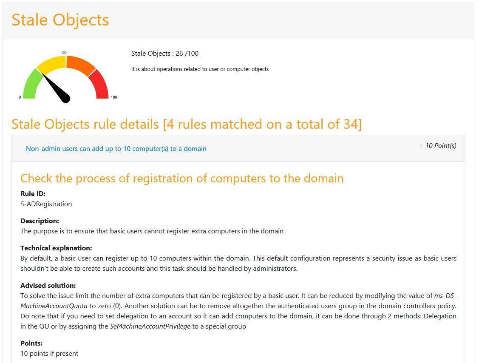Image resolution: width=479 pixels, height=363 pixels.
Task: Click the 'Advised solution:' label
Action: 48,286
